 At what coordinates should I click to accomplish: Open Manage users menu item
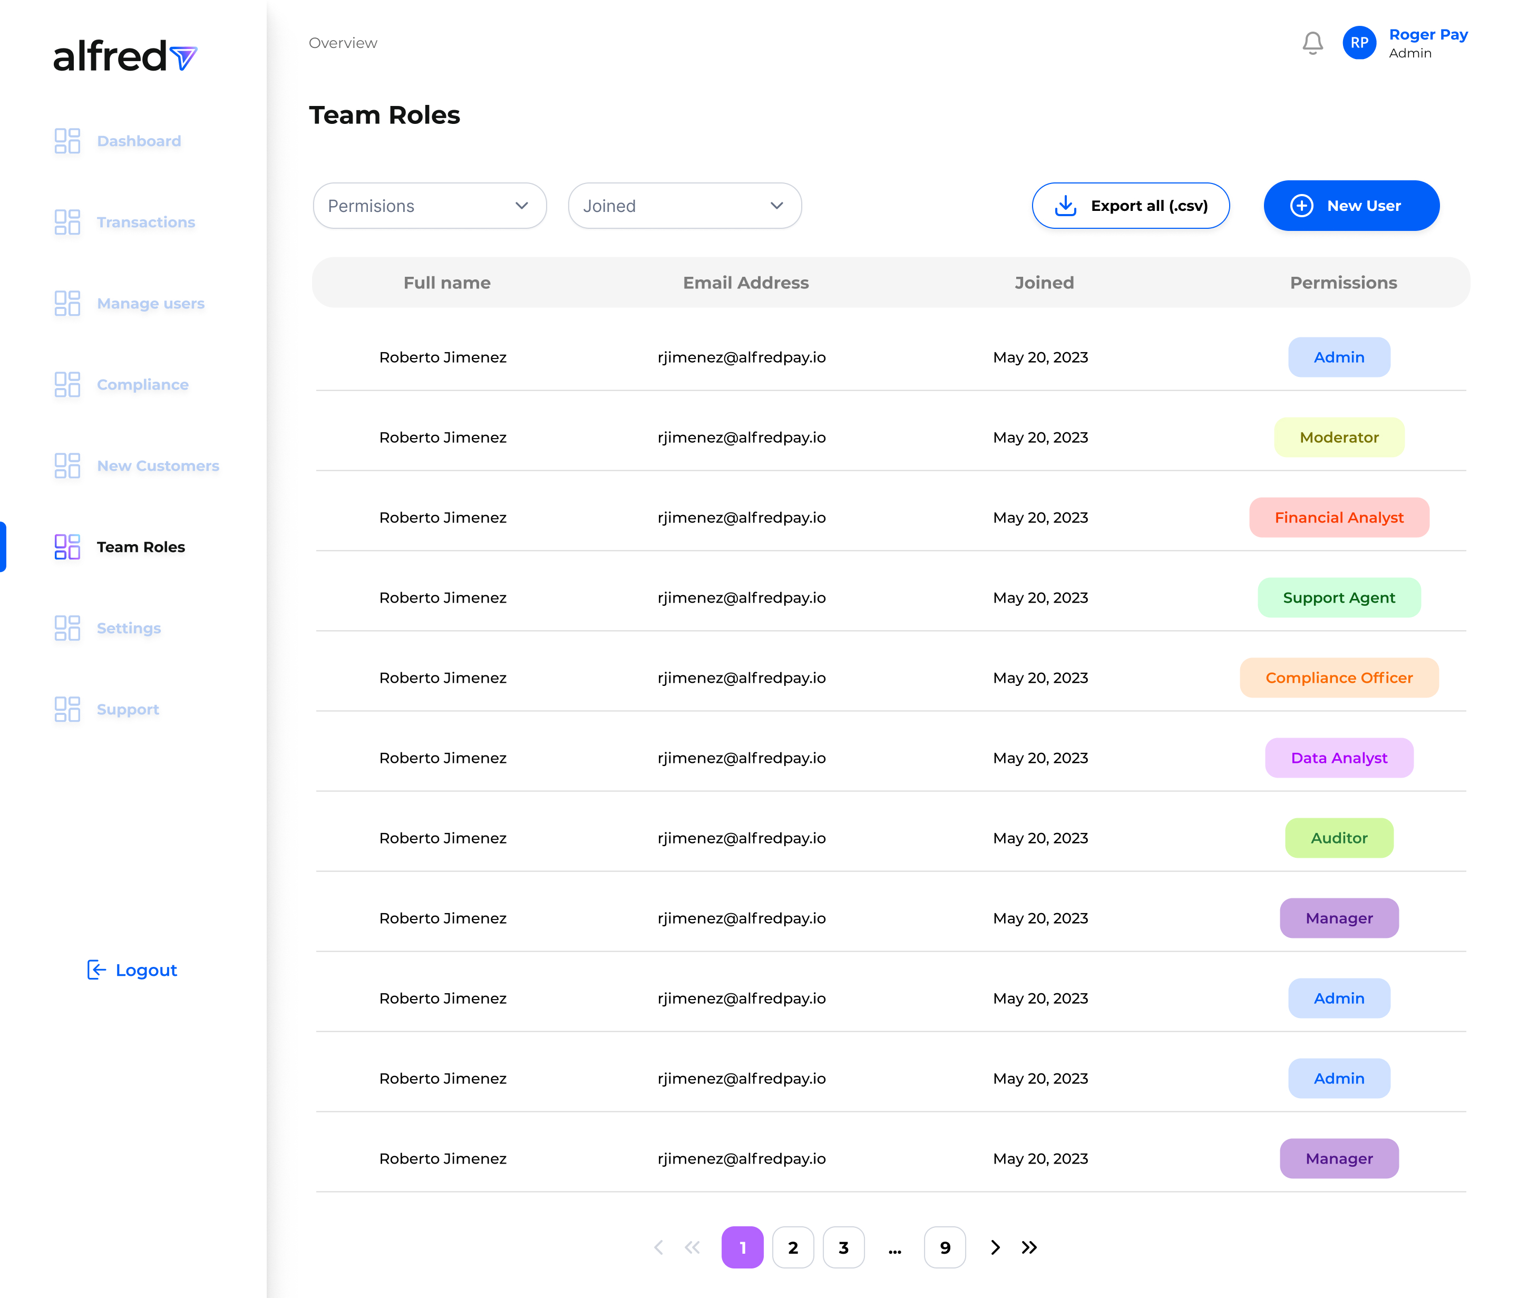pos(150,304)
